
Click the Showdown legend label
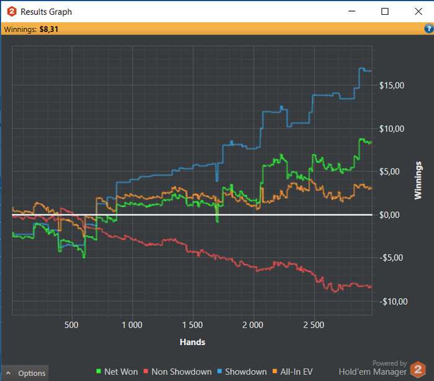[x=246, y=372]
